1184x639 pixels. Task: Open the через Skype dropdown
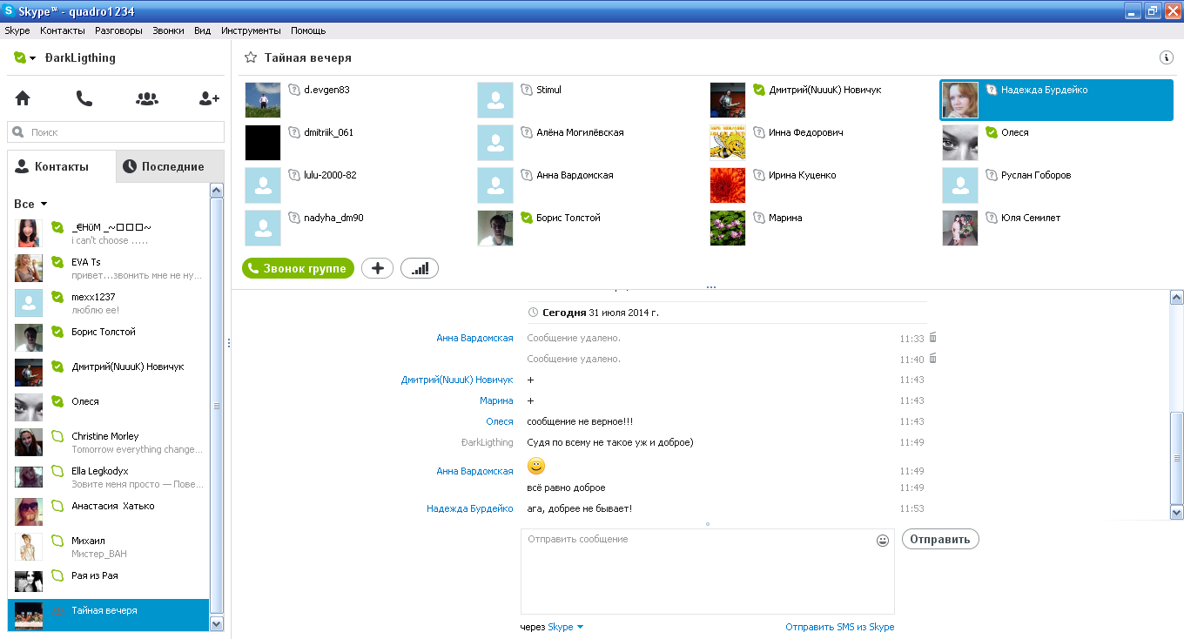coord(565,627)
